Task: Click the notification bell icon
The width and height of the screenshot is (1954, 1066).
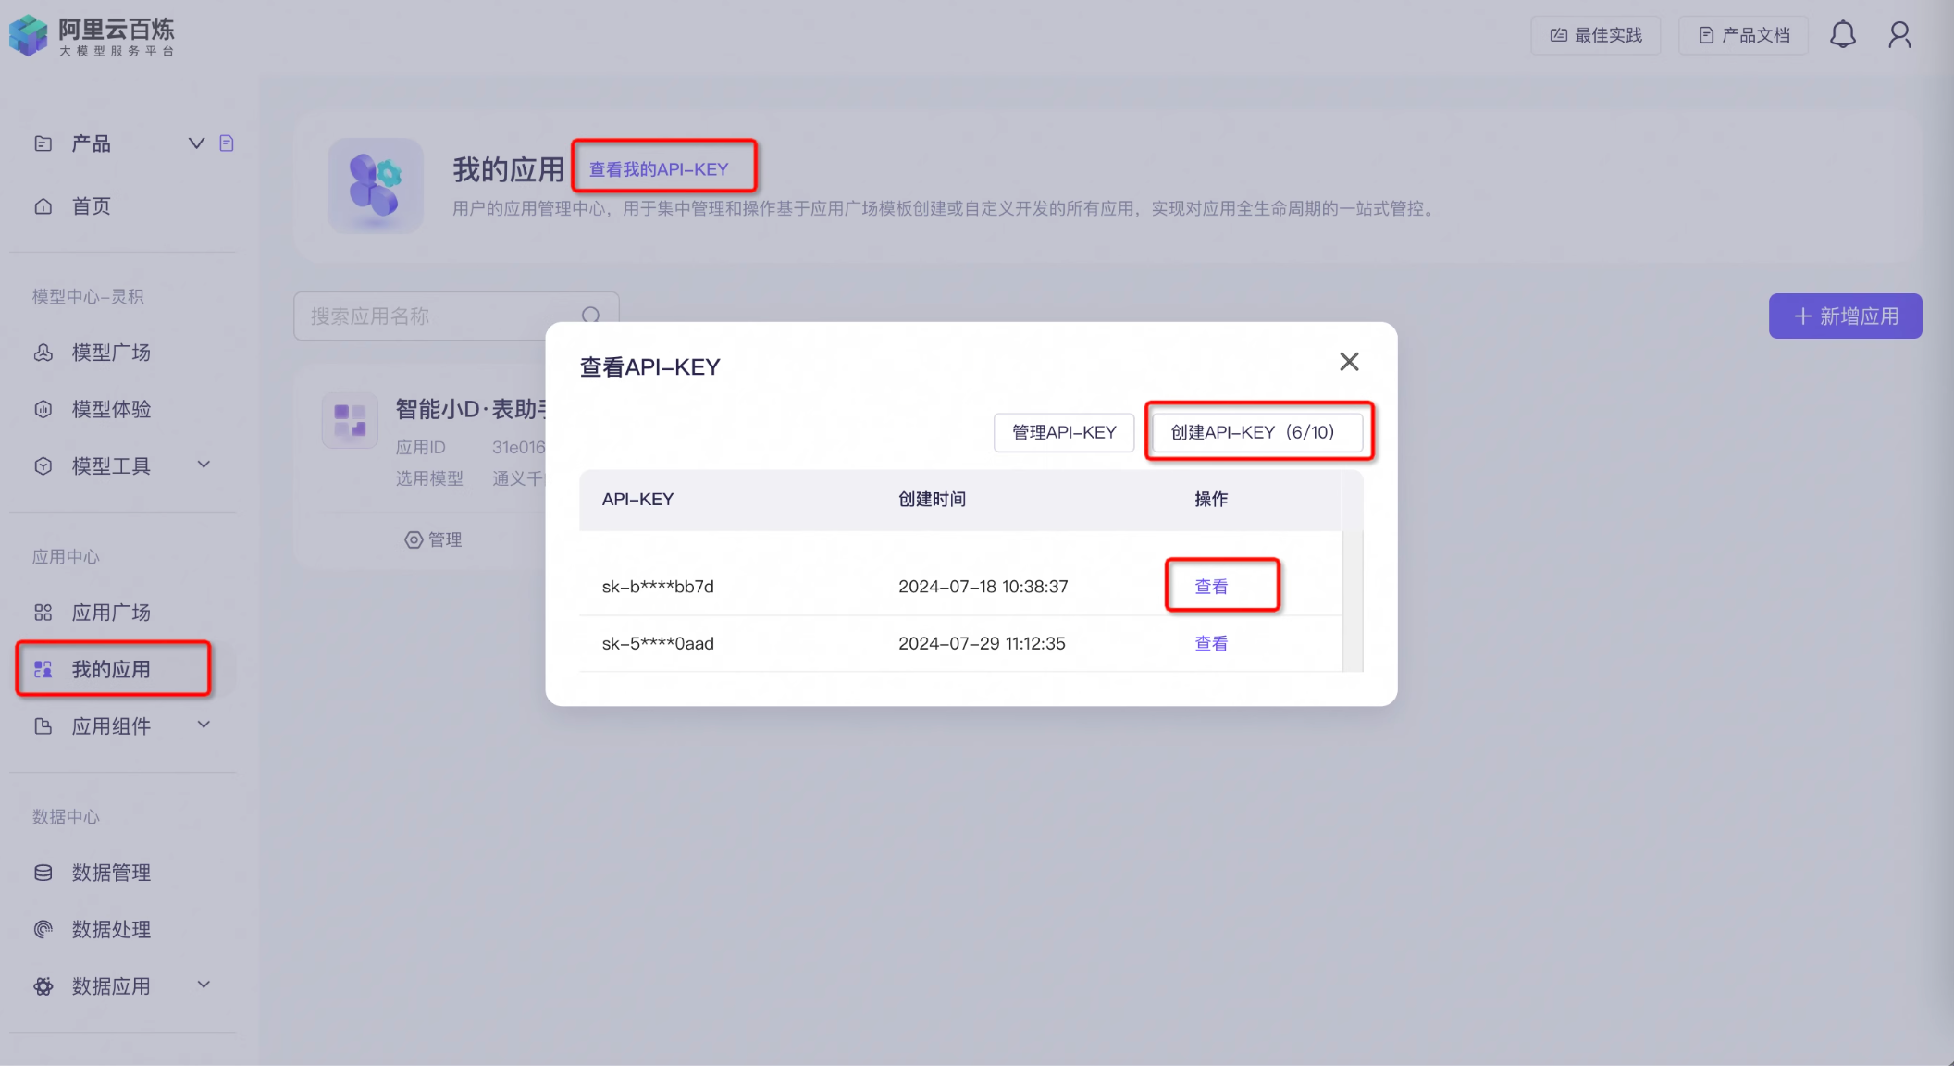Action: click(x=1842, y=35)
